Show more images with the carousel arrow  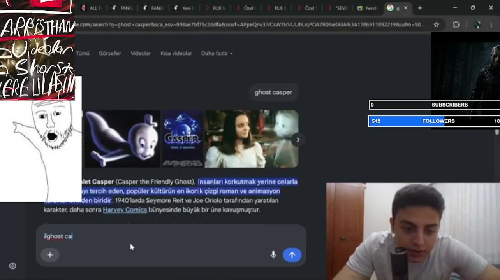point(298,140)
